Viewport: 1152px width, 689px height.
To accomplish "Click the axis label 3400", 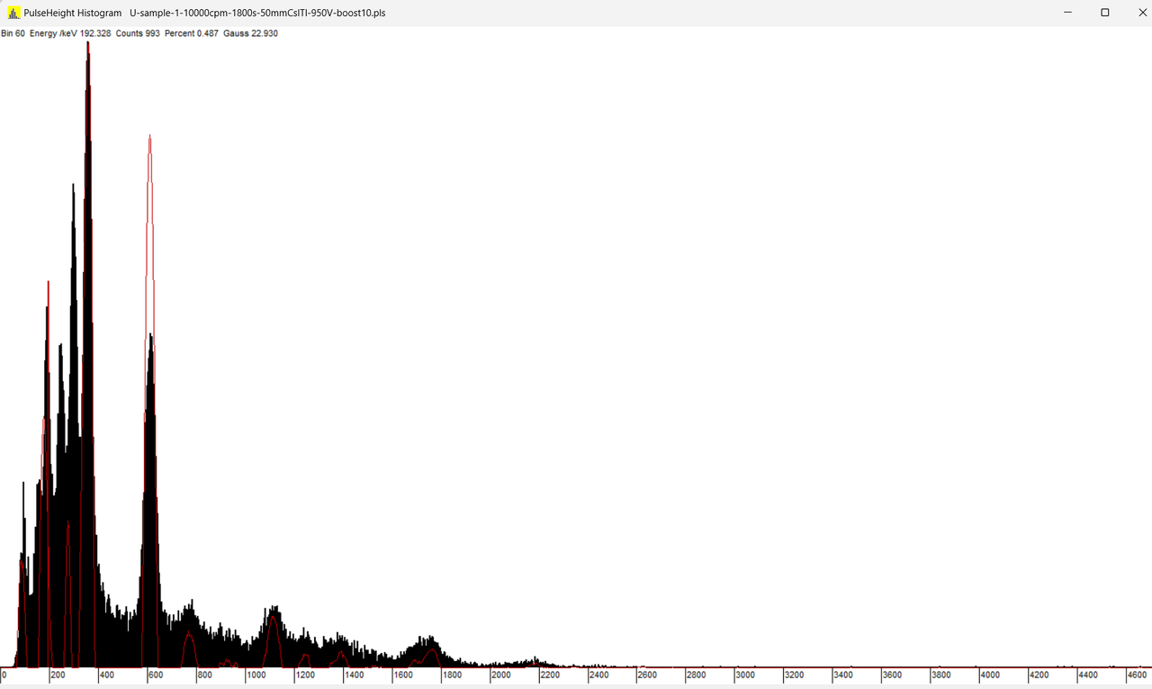I will (842, 675).
